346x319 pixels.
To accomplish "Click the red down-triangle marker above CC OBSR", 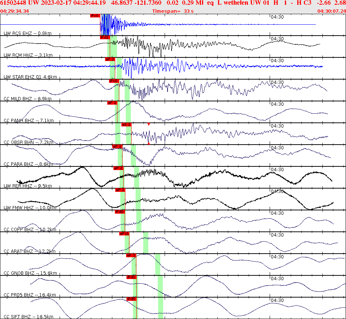I will pyautogui.click(x=149, y=124).
